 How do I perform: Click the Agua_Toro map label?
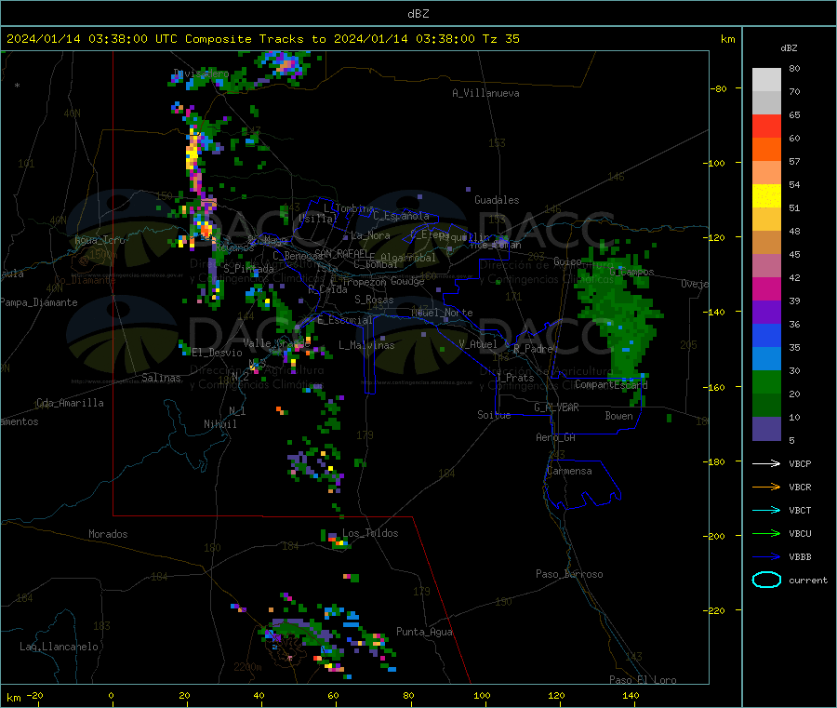[100, 240]
